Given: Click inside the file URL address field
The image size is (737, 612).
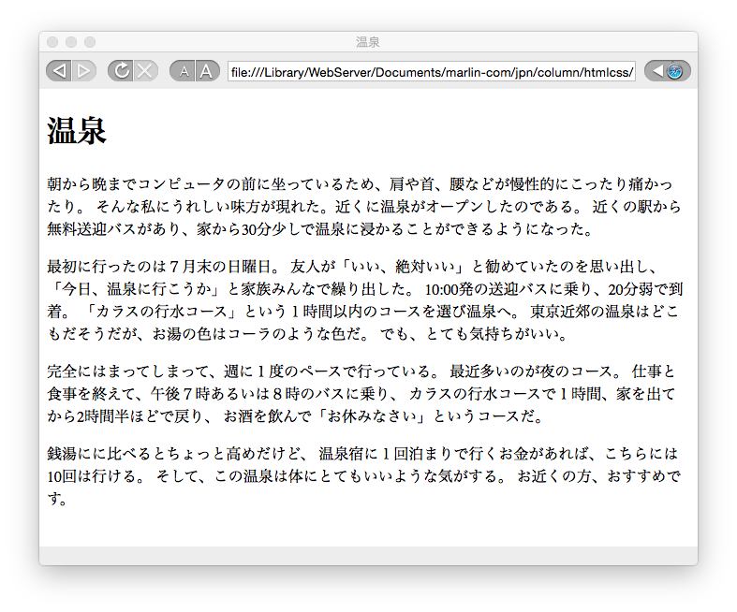Looking at the screenshot, I should coord(431,72).
